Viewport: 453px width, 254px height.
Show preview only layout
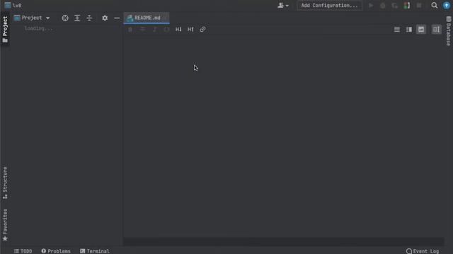[x=421, y=30]
